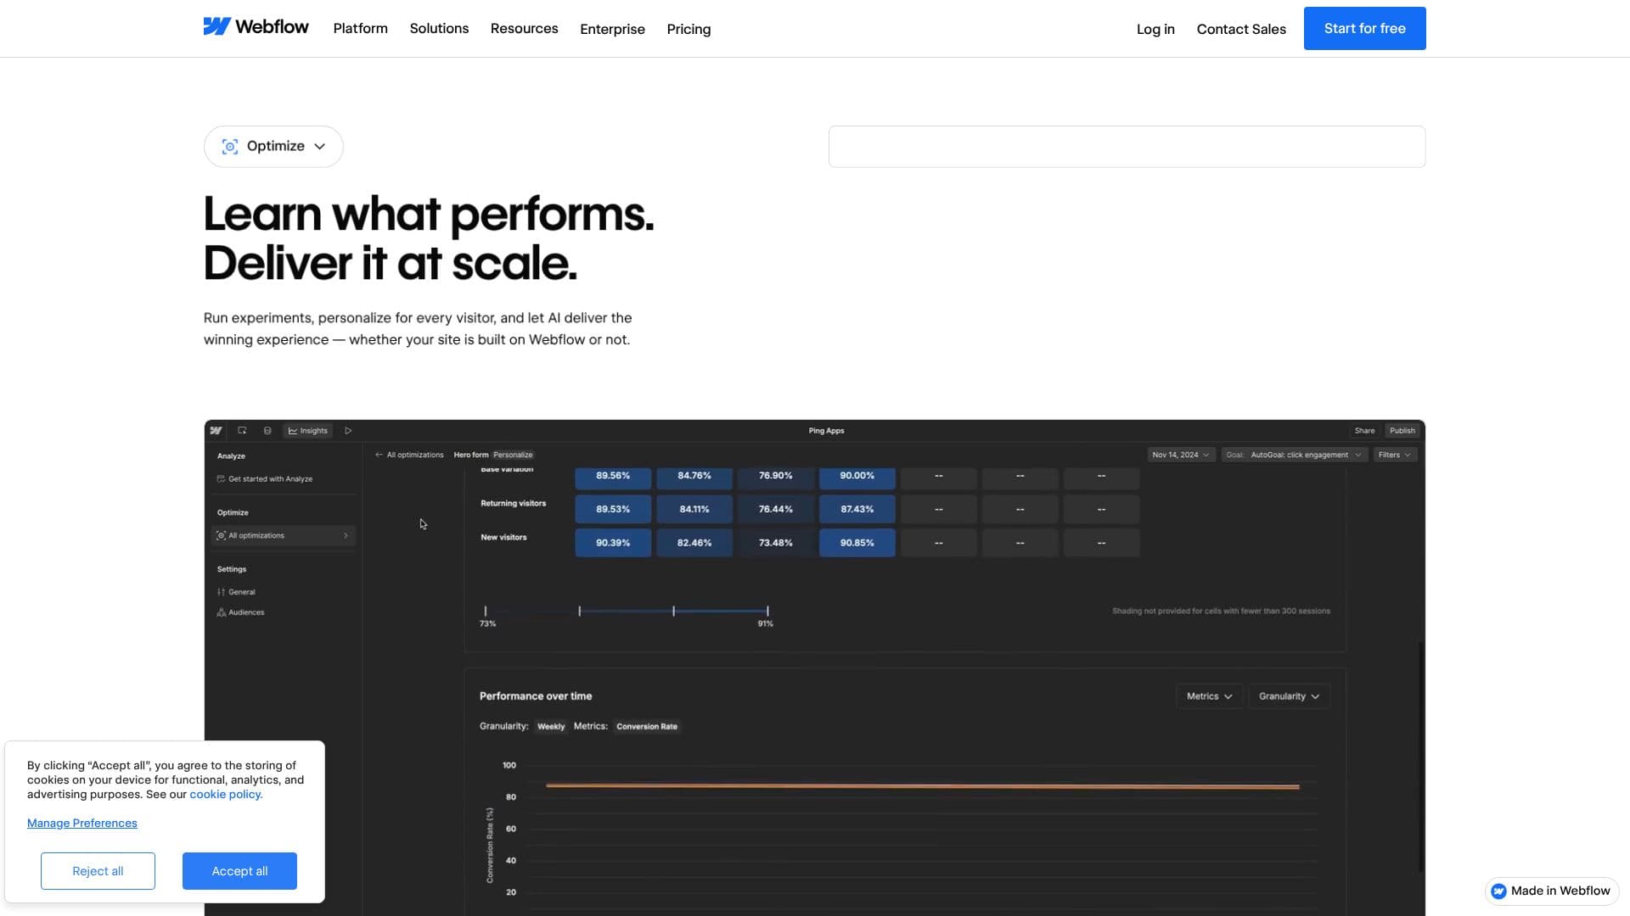Click the Made in Webflow badge icon

click(1498, 891)
